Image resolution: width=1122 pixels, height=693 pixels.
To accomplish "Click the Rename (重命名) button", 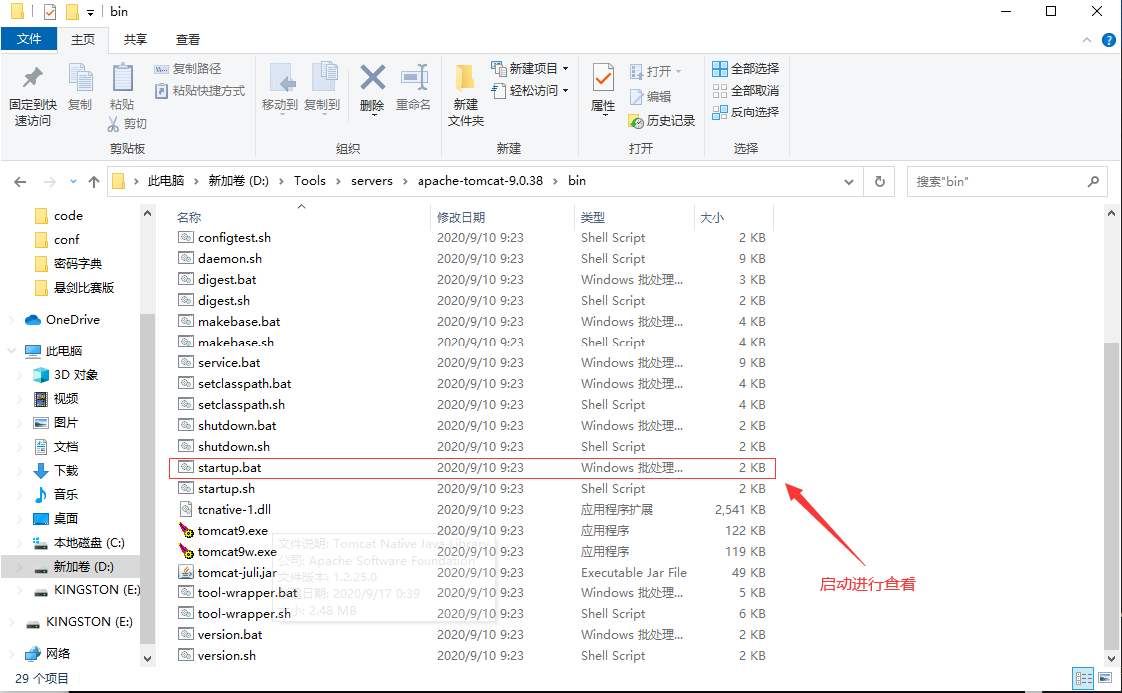I will click(x=414, y=88).
